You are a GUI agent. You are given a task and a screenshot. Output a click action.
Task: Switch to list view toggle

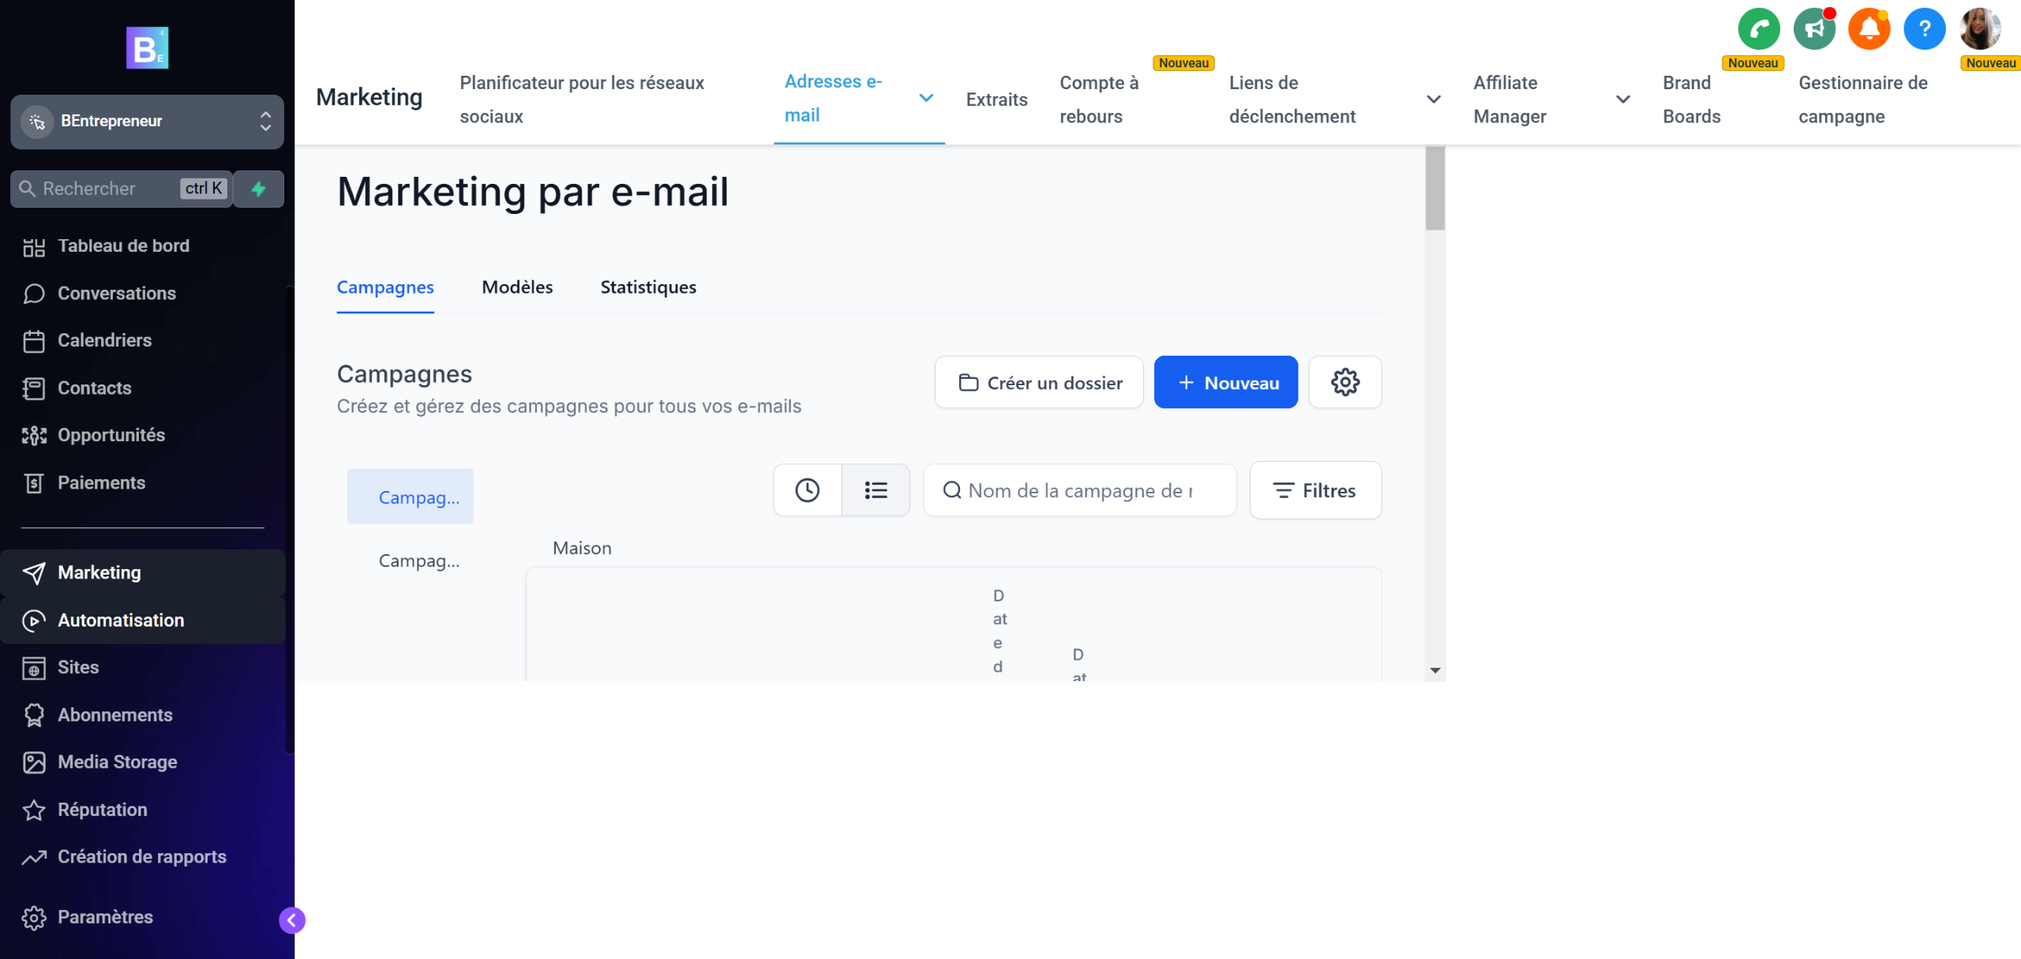click(x=876, y=490)
